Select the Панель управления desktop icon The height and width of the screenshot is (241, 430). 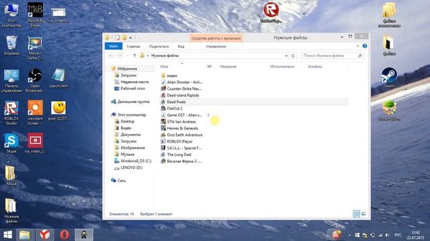(x=11, y=80)
